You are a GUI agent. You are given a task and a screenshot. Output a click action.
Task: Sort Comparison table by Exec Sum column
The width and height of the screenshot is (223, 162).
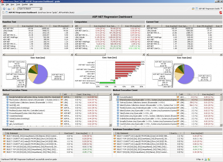[x=114, y=26]
